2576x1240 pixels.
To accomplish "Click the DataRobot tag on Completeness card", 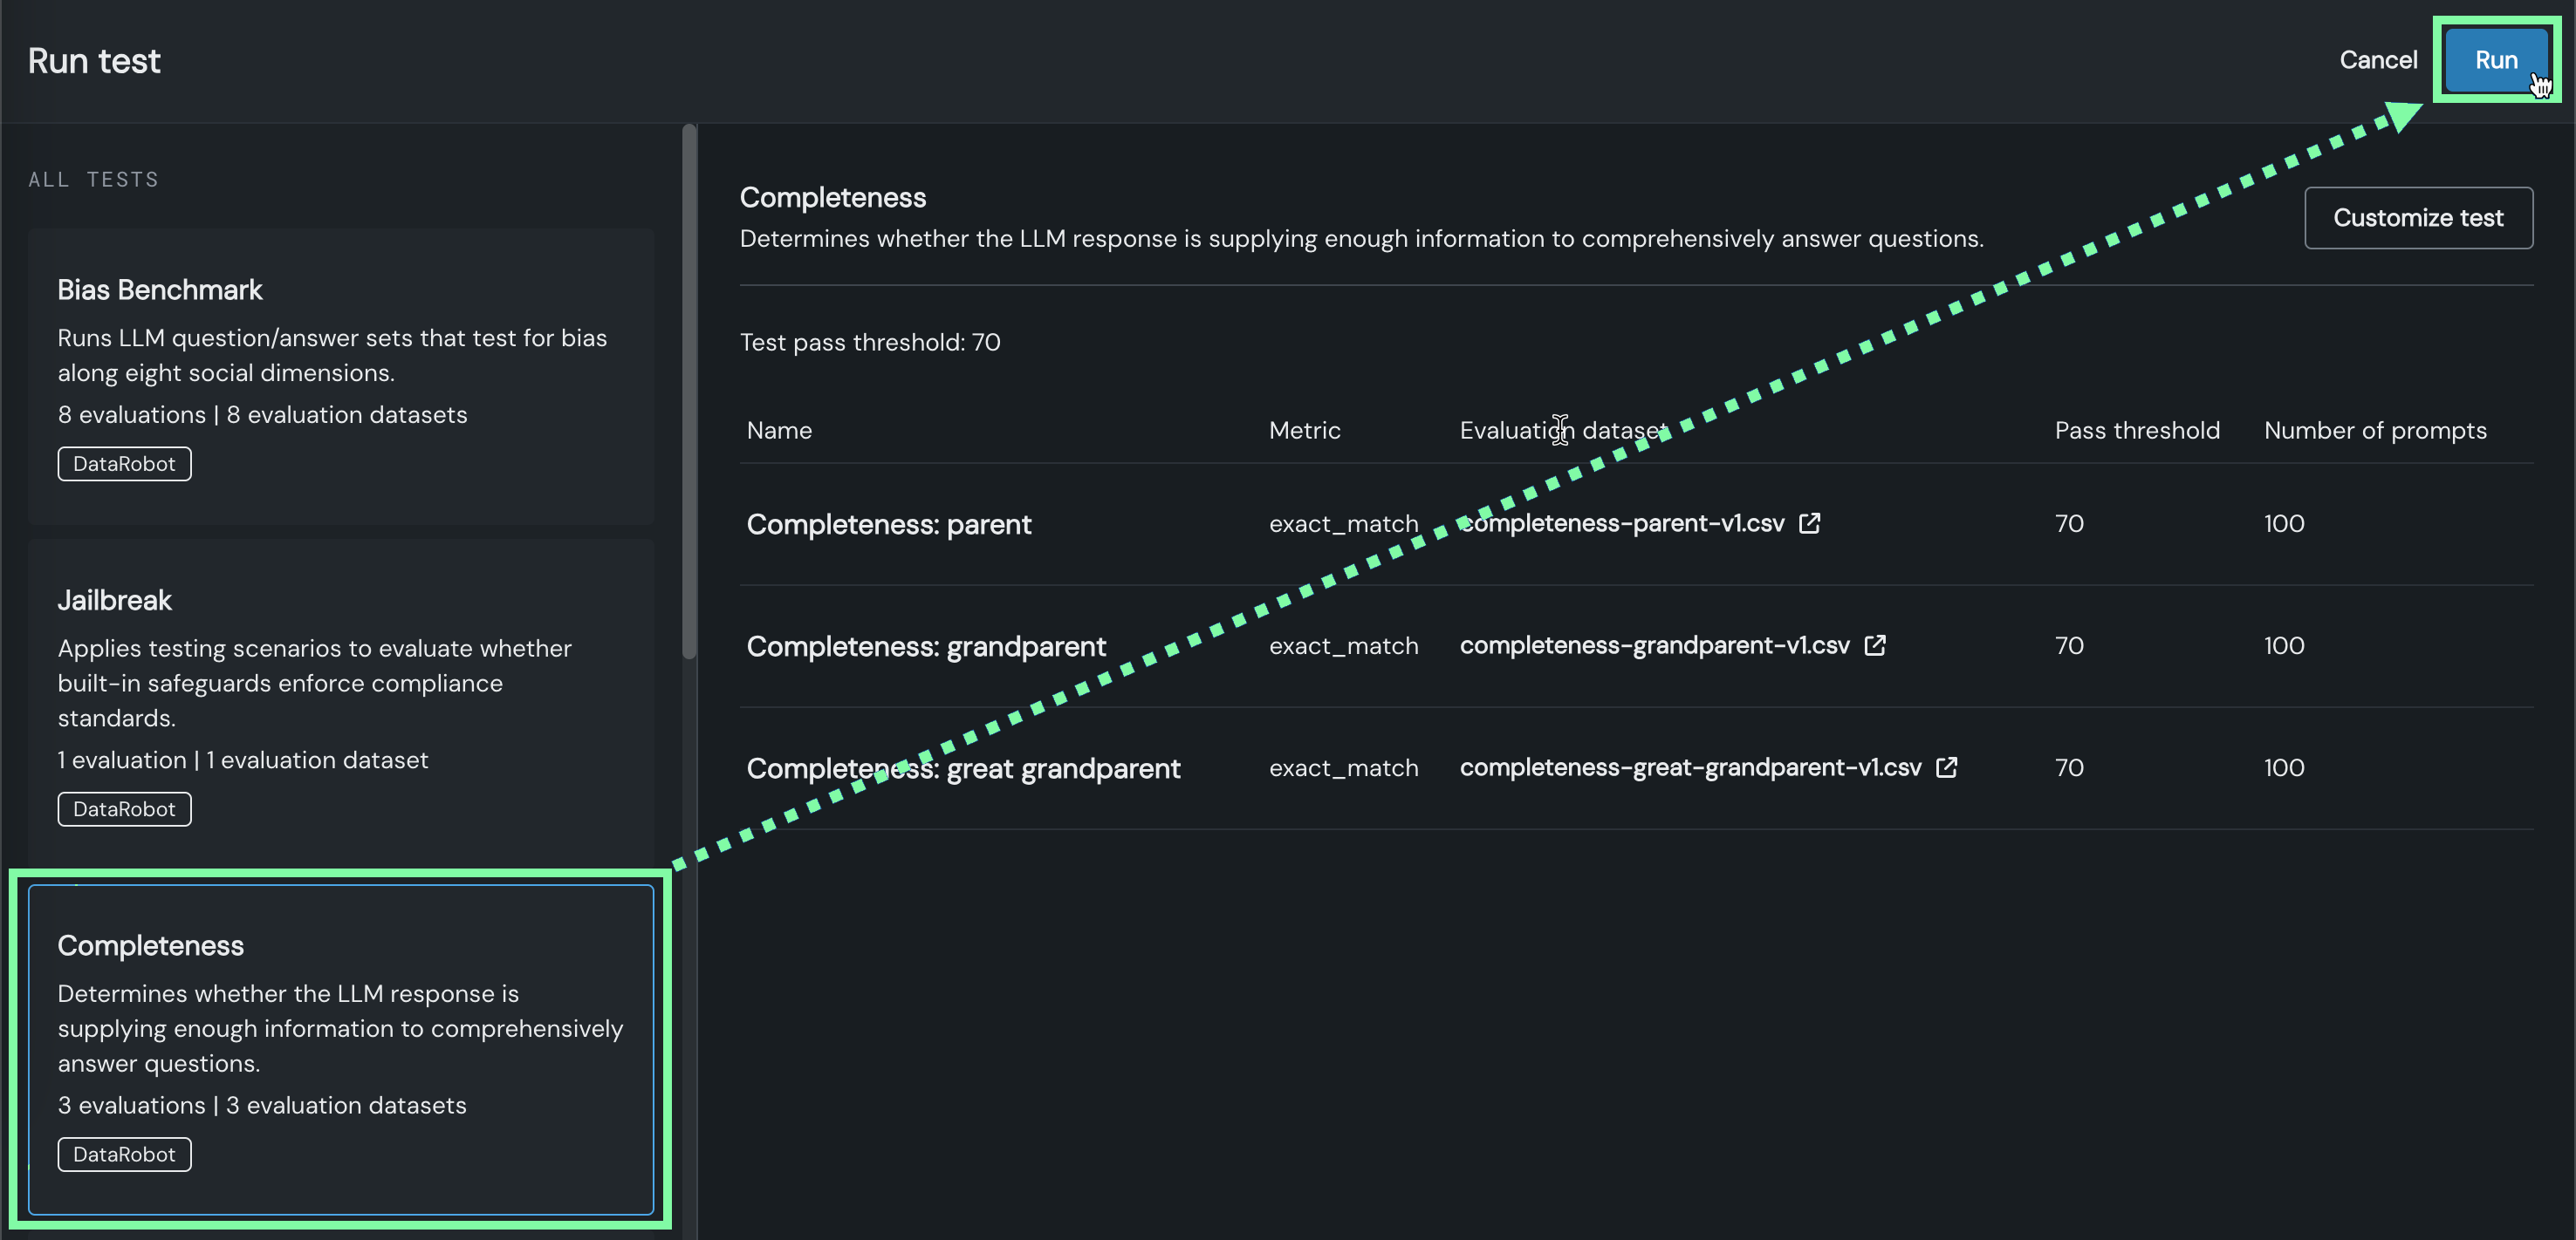I will coord(124,1154).
